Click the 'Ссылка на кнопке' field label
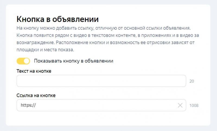217x131 pixels. 36,95
